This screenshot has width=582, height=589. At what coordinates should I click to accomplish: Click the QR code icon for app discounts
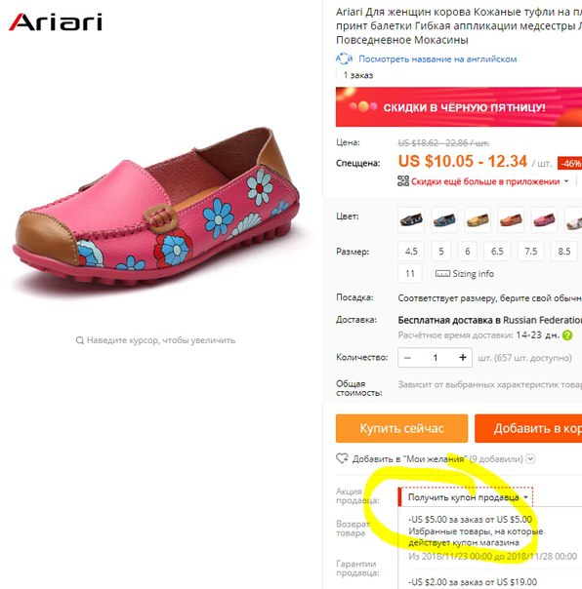(x=403, y=181)
